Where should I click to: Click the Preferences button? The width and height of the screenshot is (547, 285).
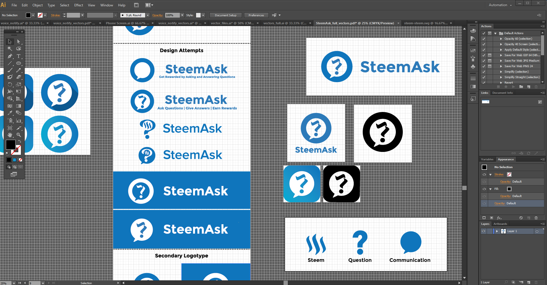pyautogui.click(x=256, y=15)
